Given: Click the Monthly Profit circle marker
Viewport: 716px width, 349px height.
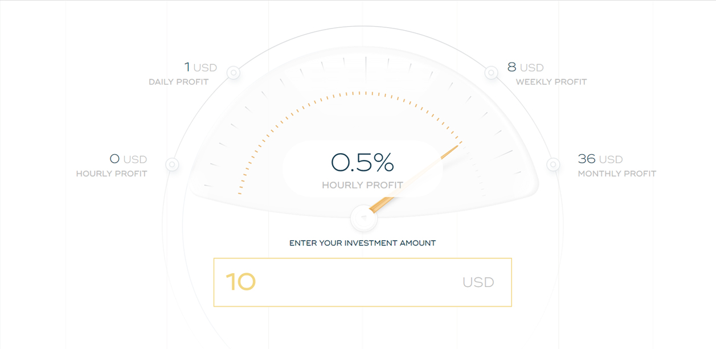Looking at the screenshot, I should pos(553,165).
